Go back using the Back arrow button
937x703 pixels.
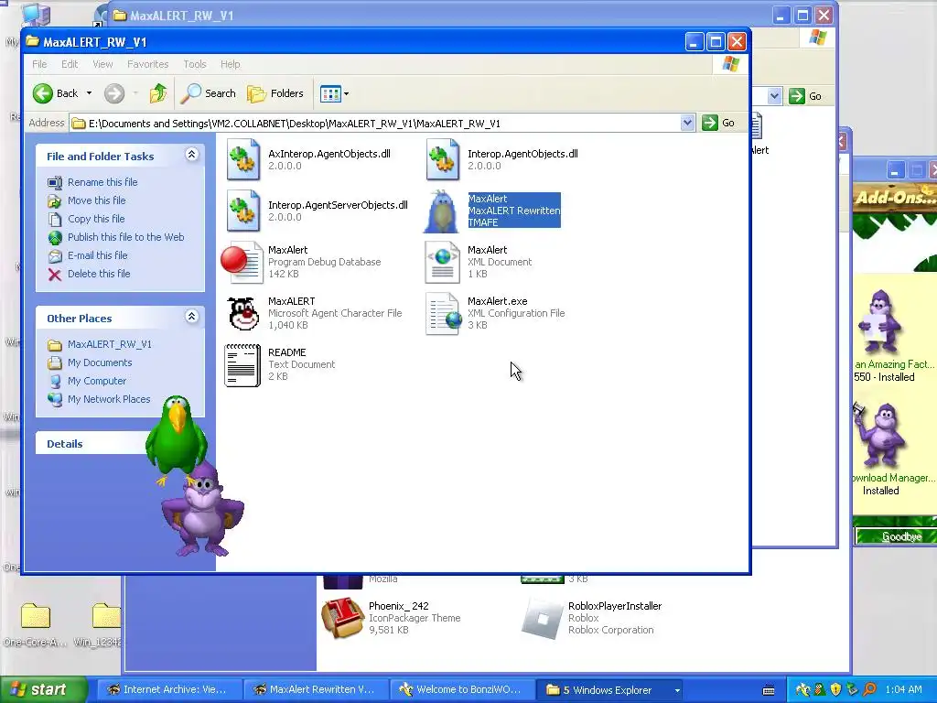[55, 93]
